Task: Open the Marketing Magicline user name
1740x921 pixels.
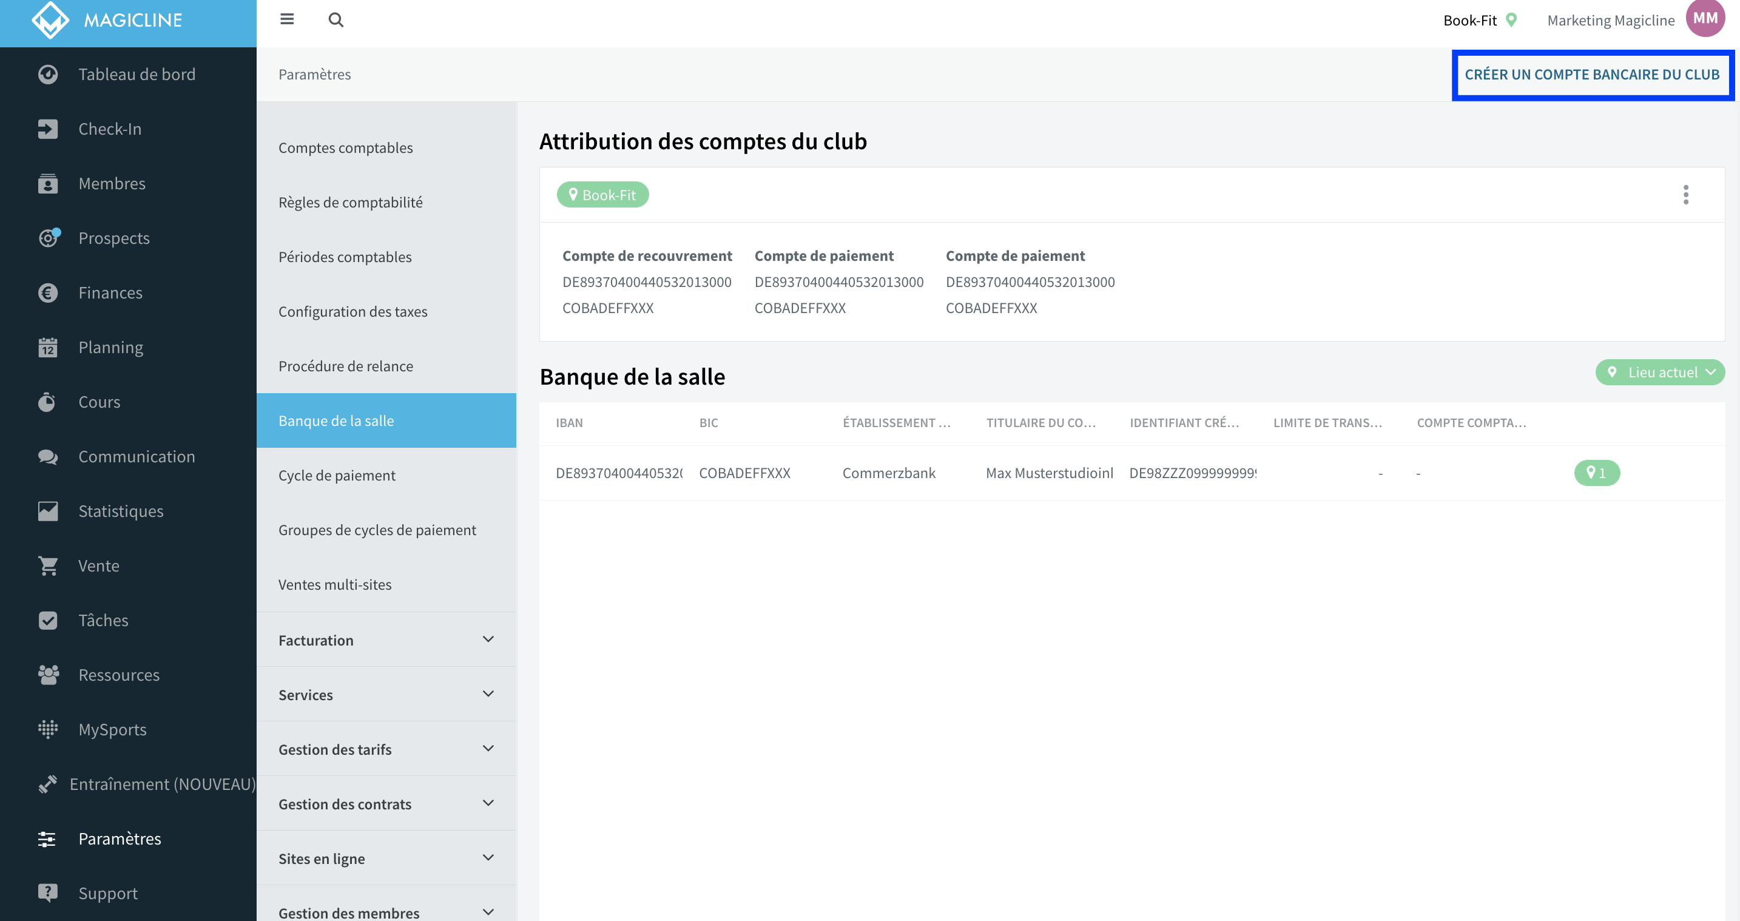Action: click(x=1611, y=20)
